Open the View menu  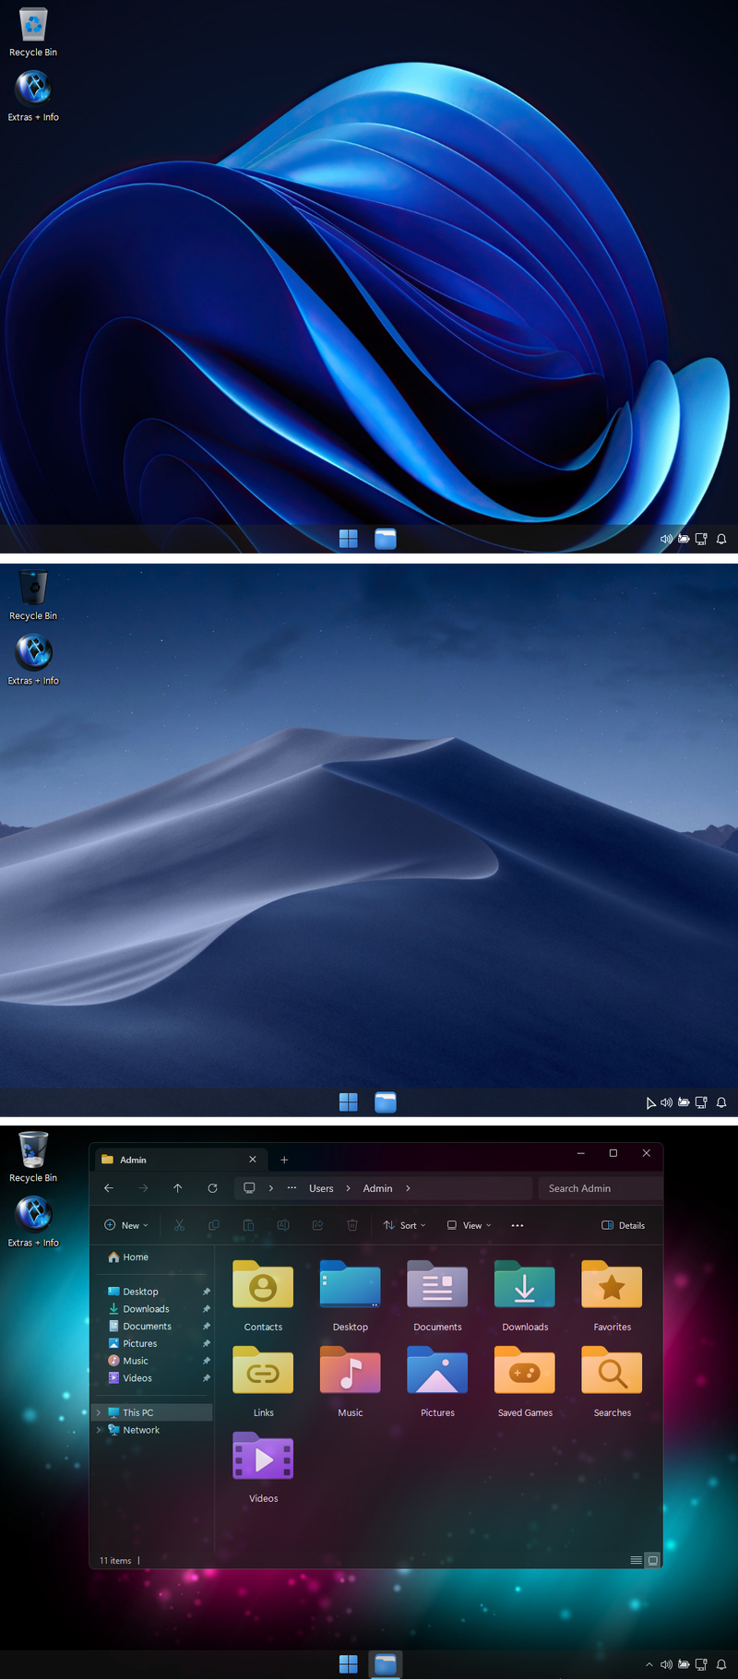point(469,1225)
